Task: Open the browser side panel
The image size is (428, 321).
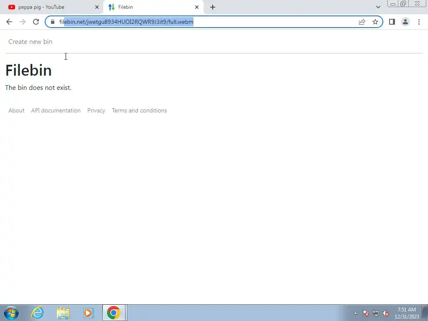Action: coord(392,22)
